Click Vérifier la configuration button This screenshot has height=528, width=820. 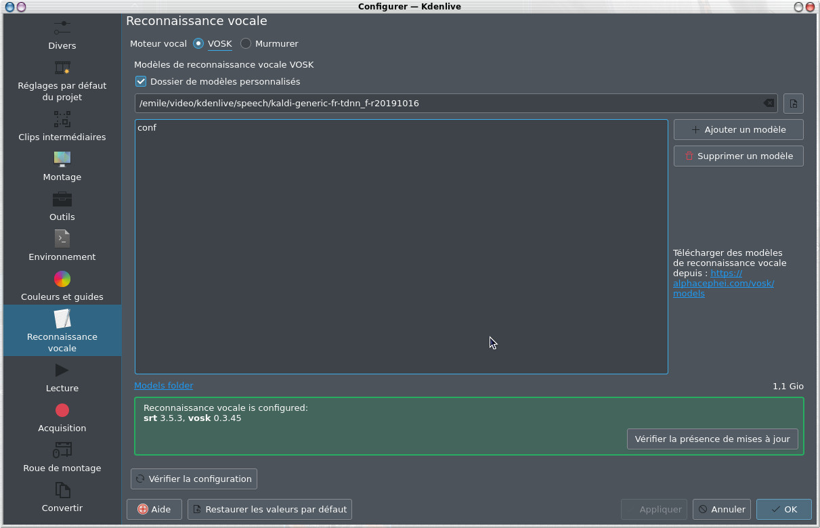[194, 479]
